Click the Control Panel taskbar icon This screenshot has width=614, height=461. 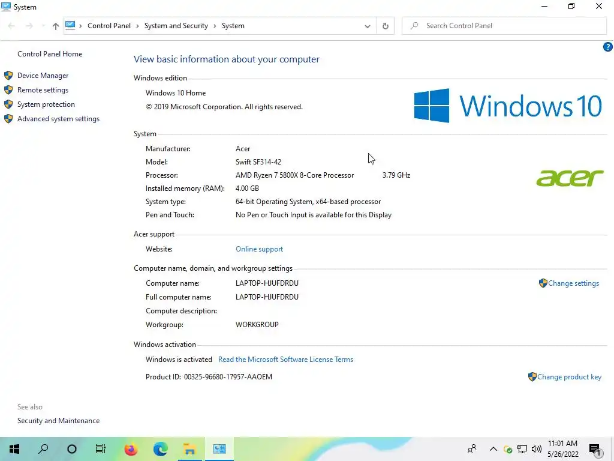(x=219, y=449)
